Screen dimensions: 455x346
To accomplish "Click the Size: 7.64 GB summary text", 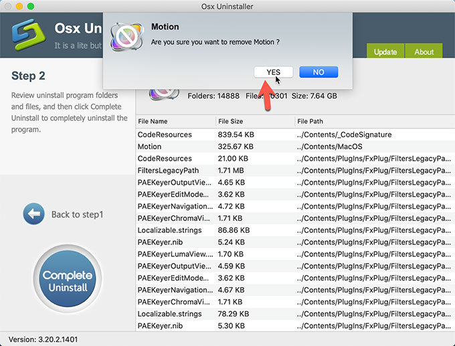I will tap(314, 96).
